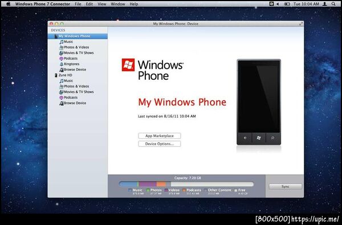Enter full screen using window's corner arrows
342x225 pixels.
[301, 24]
